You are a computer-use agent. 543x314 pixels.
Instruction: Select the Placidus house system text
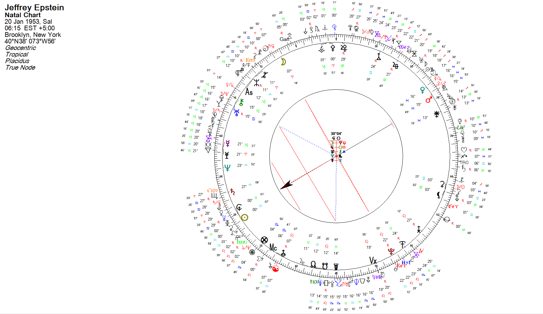point(17,61)
